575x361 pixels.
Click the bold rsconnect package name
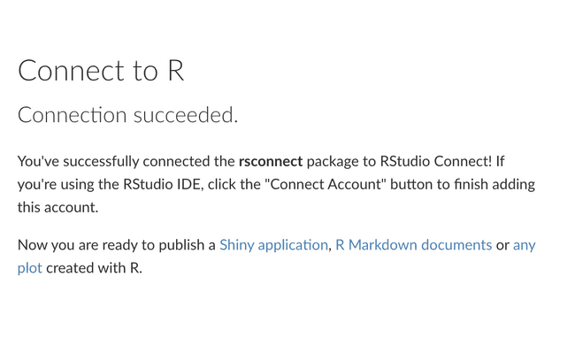271,161
